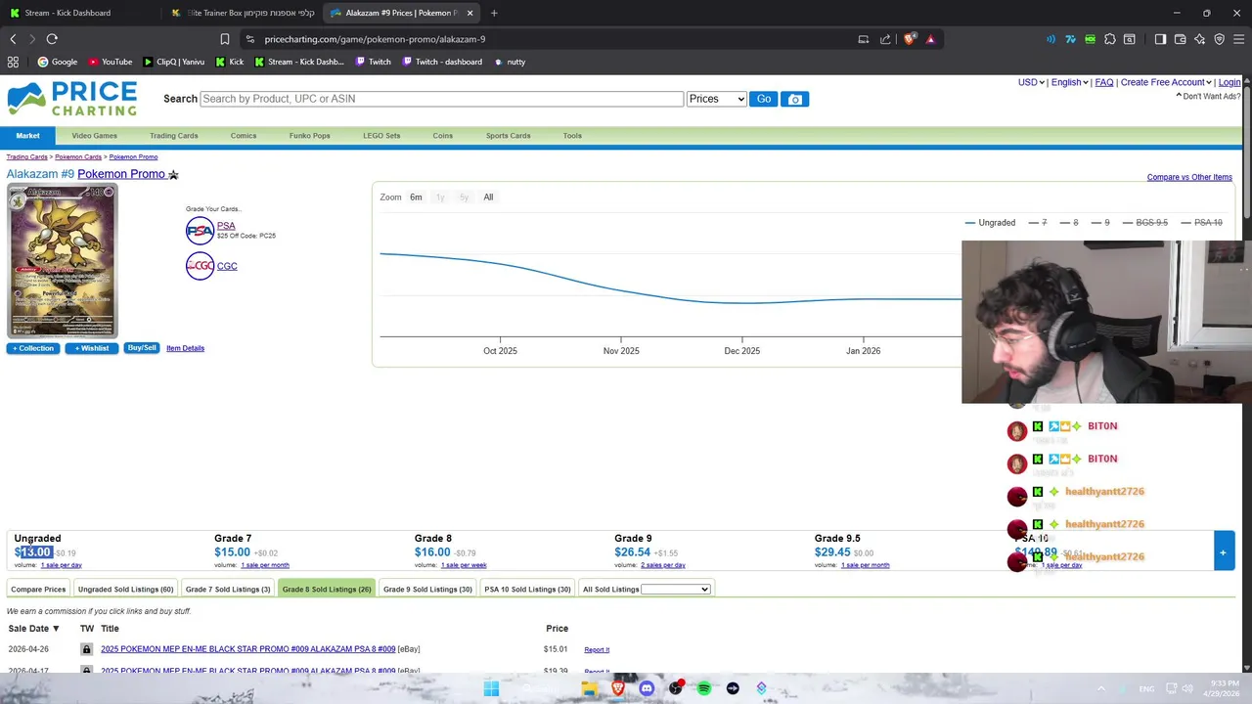Switch to Stream - Kick Dashboard tab
1252x704 pixels.
click(67, 13)
